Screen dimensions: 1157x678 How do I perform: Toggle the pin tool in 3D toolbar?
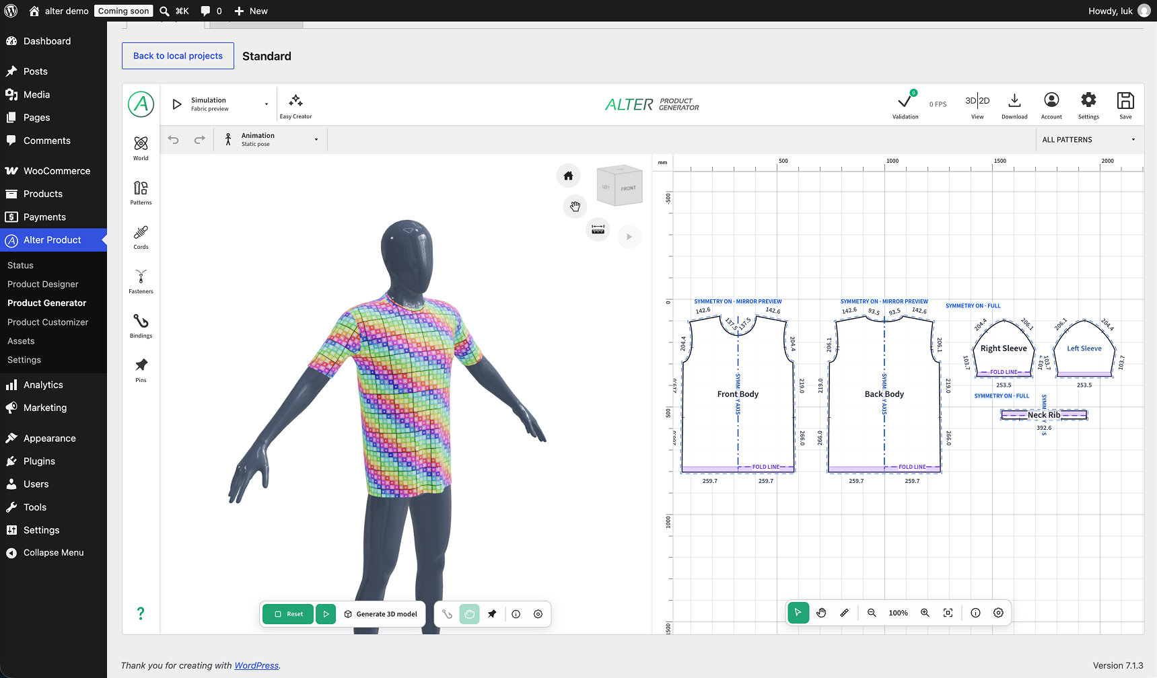coord(492,614)
